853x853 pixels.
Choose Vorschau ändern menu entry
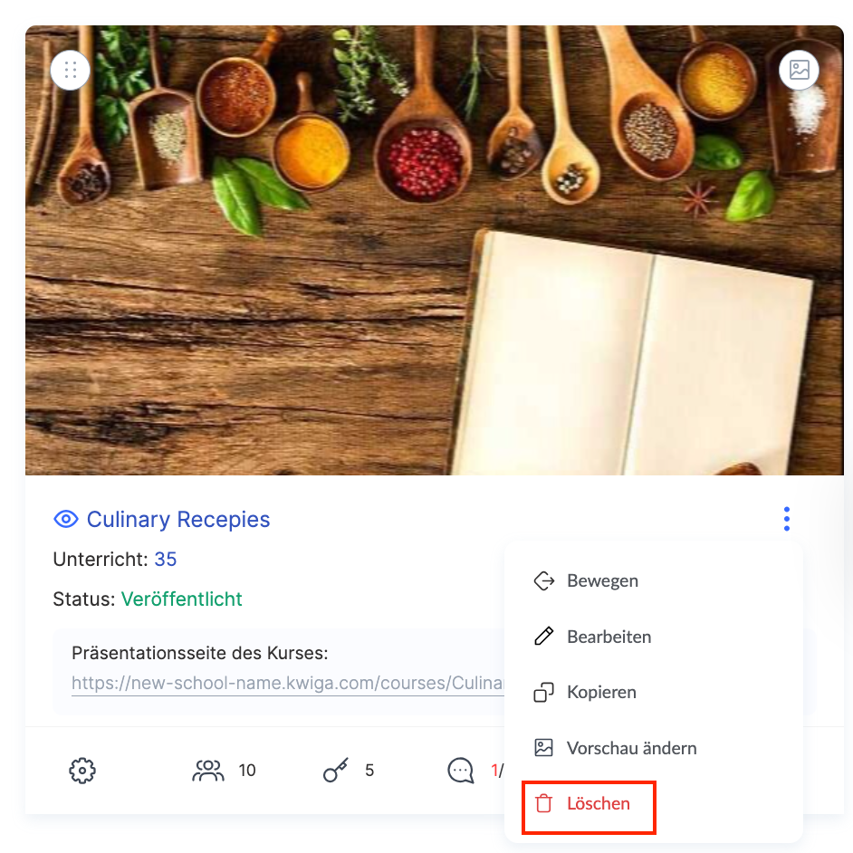pyautogui.click(x=654, y=748)
